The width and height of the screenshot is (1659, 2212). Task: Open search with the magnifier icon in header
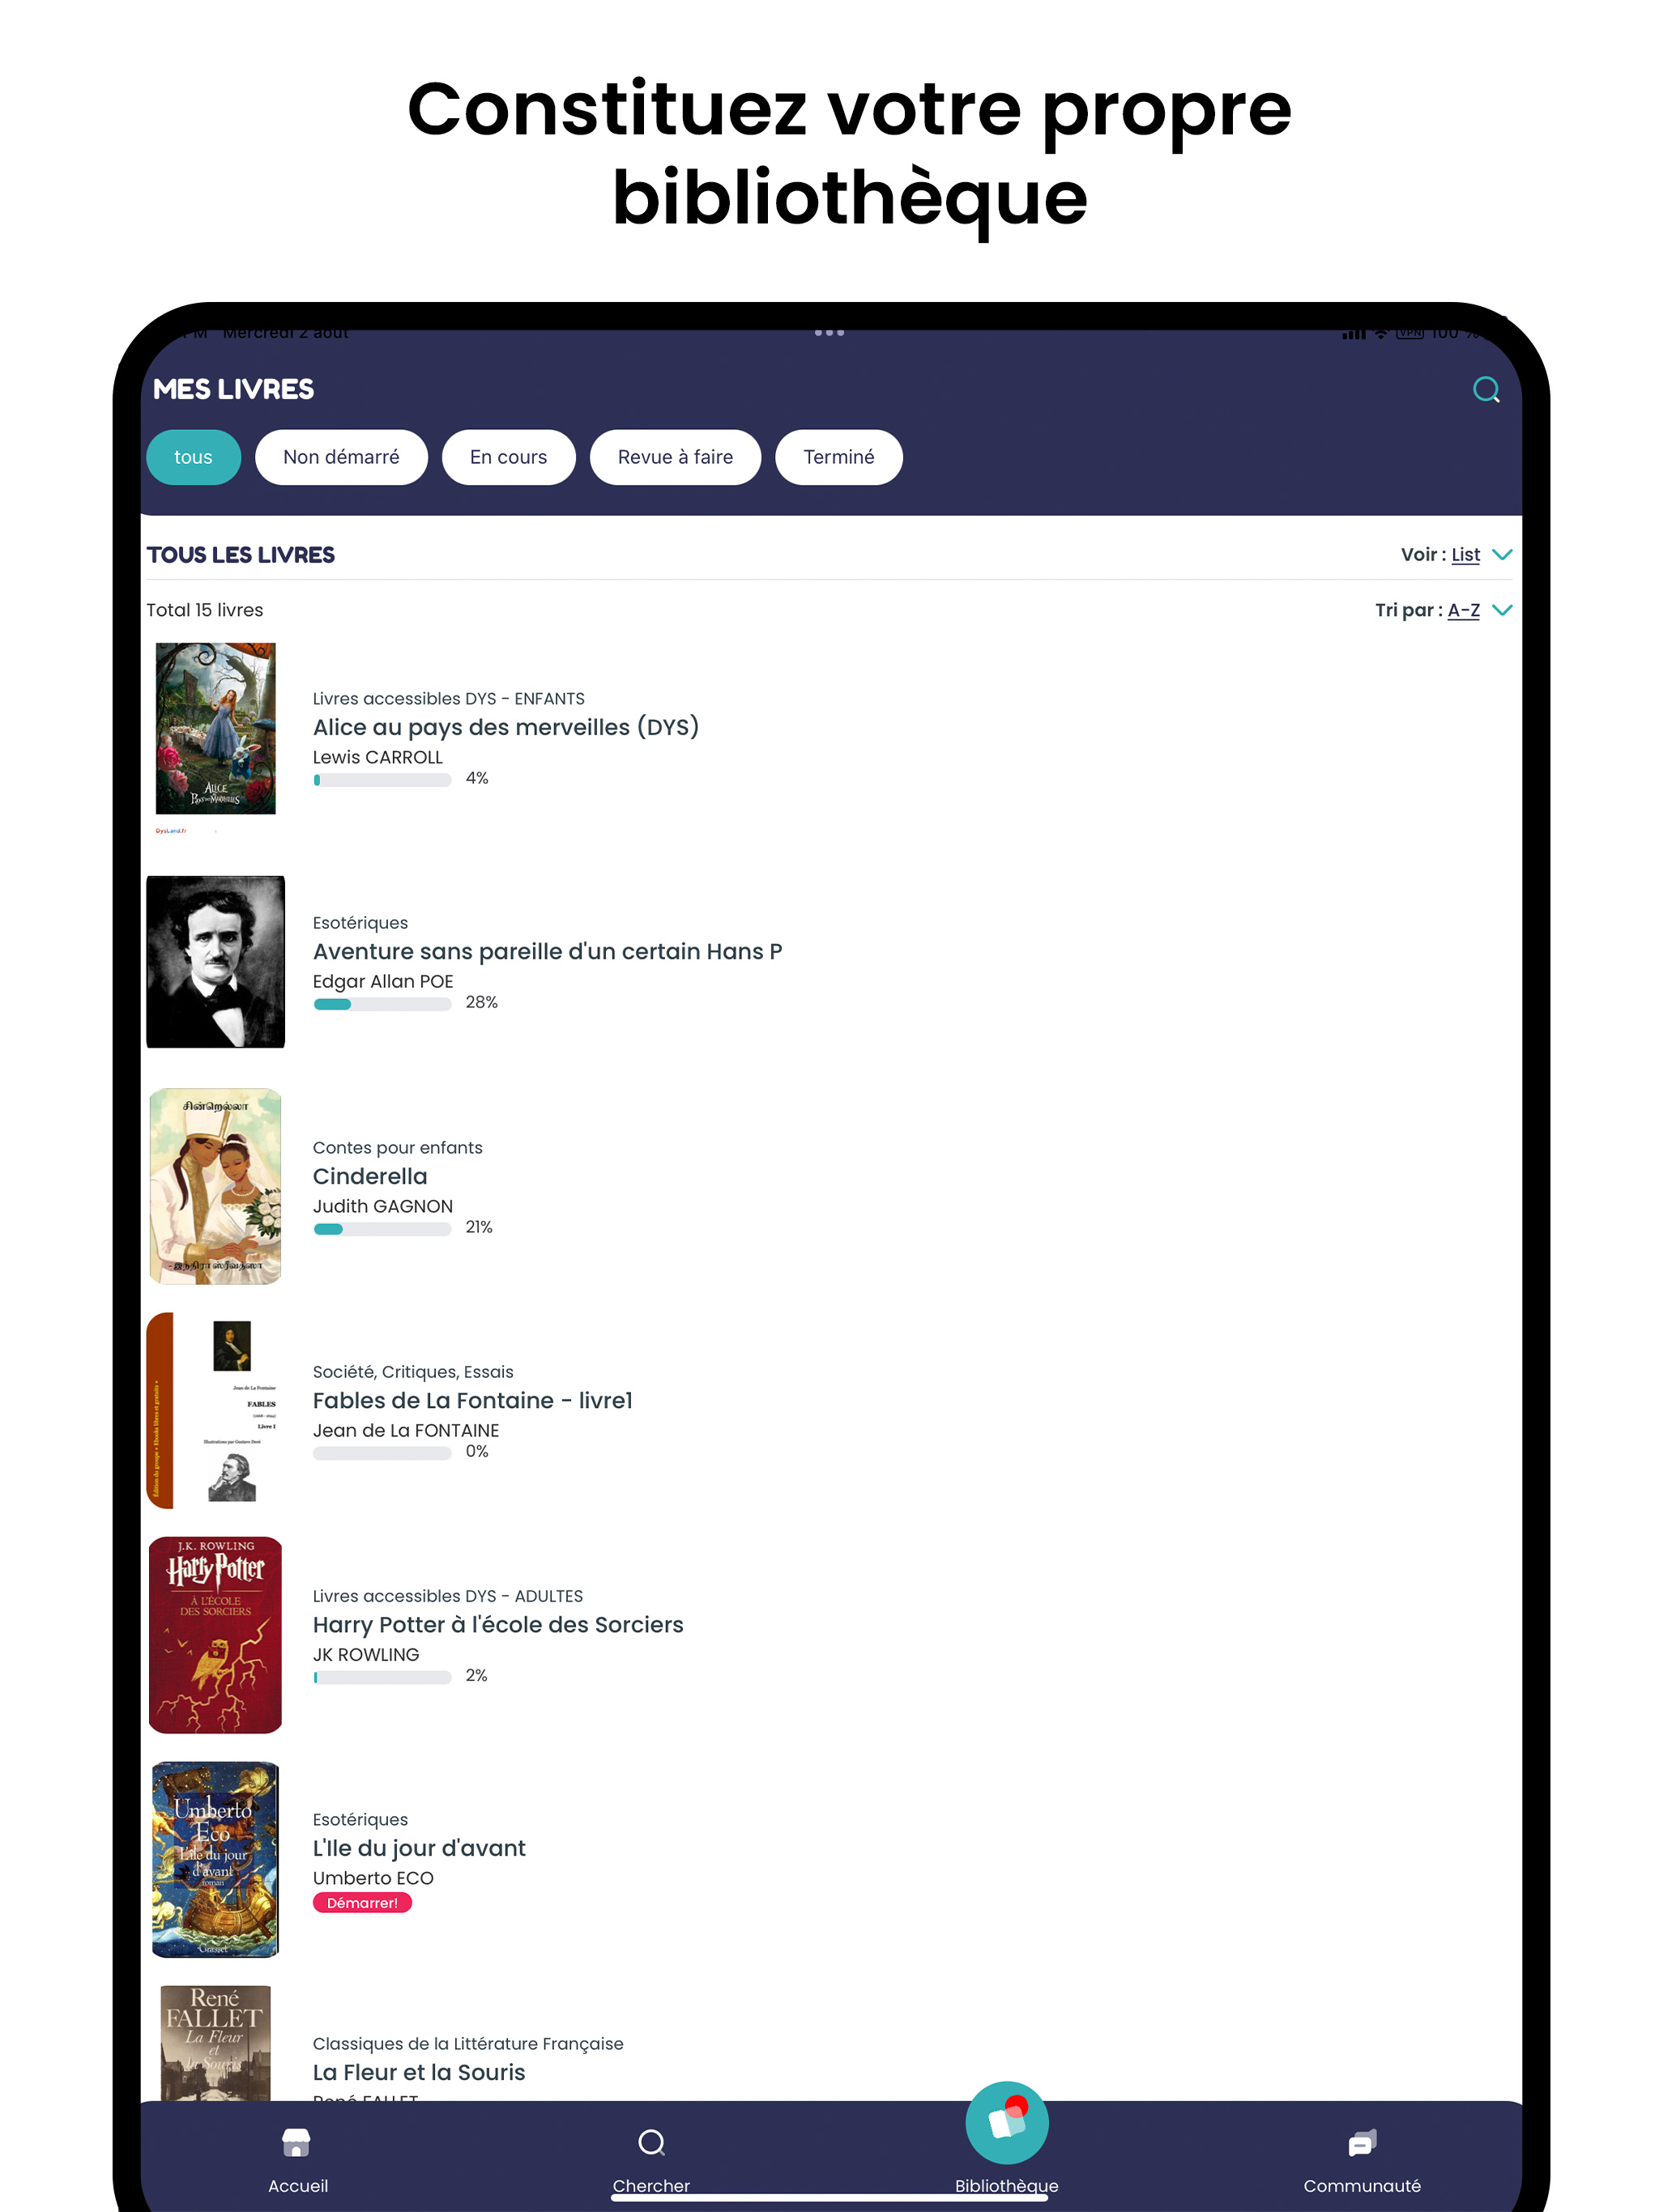(1485, 389)
